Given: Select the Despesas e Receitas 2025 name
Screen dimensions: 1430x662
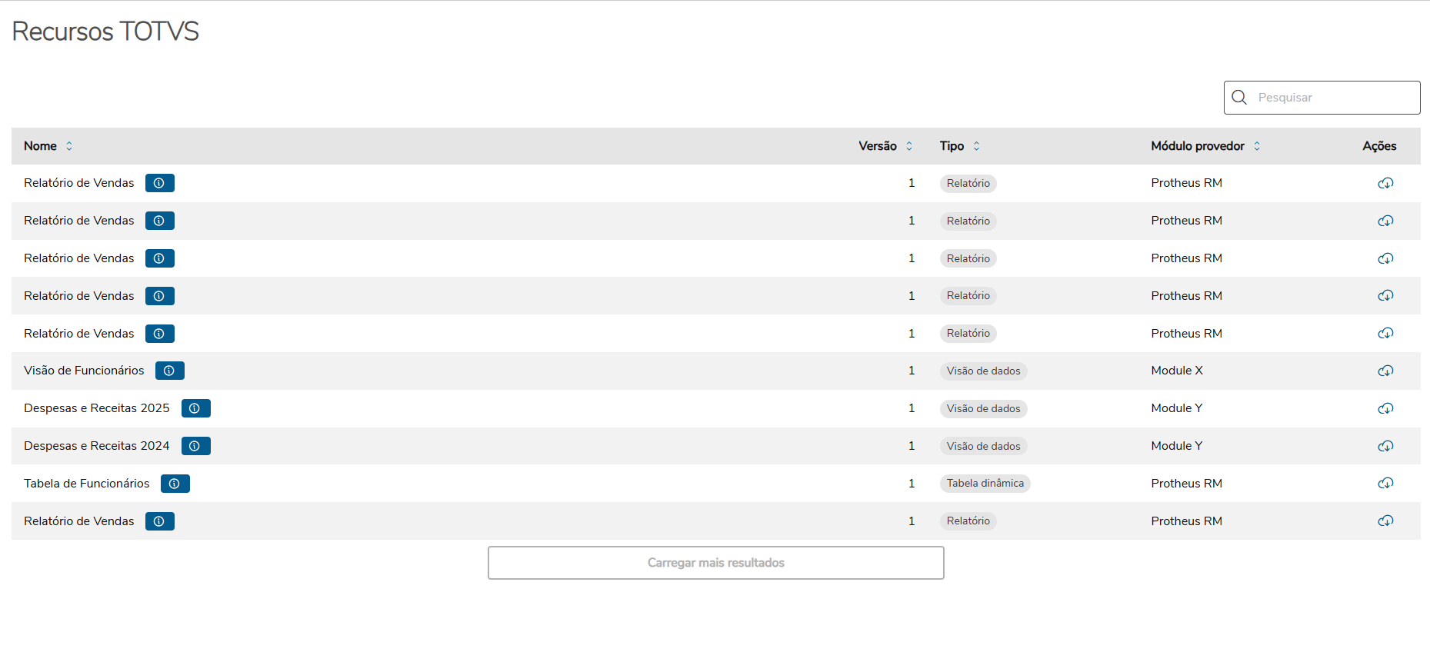Looking at the screenshot, I should [x=96, y=408].
